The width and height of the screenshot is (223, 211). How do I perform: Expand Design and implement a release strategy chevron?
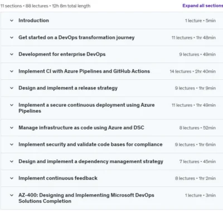12,88
